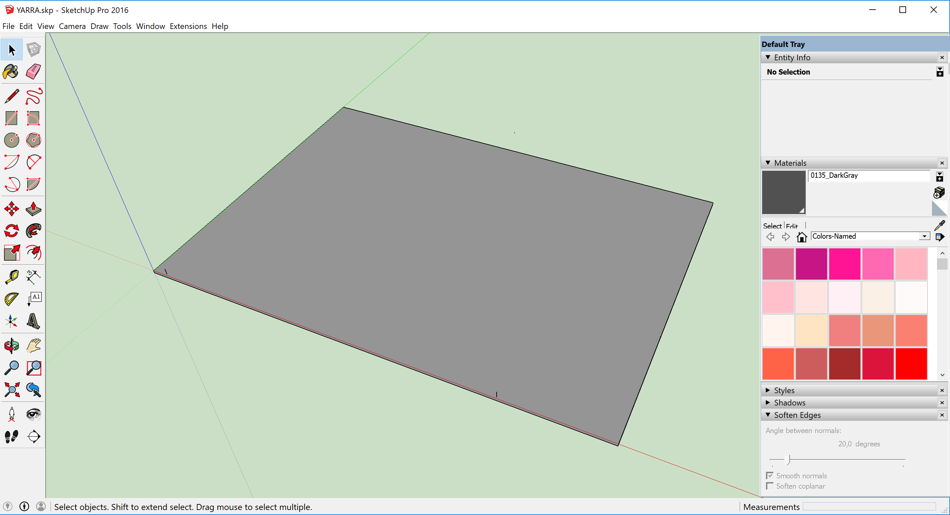The width and height of the screenshot is (950, 515).
Task: Select the Freehand tool
Action: (x=34, y=96)
